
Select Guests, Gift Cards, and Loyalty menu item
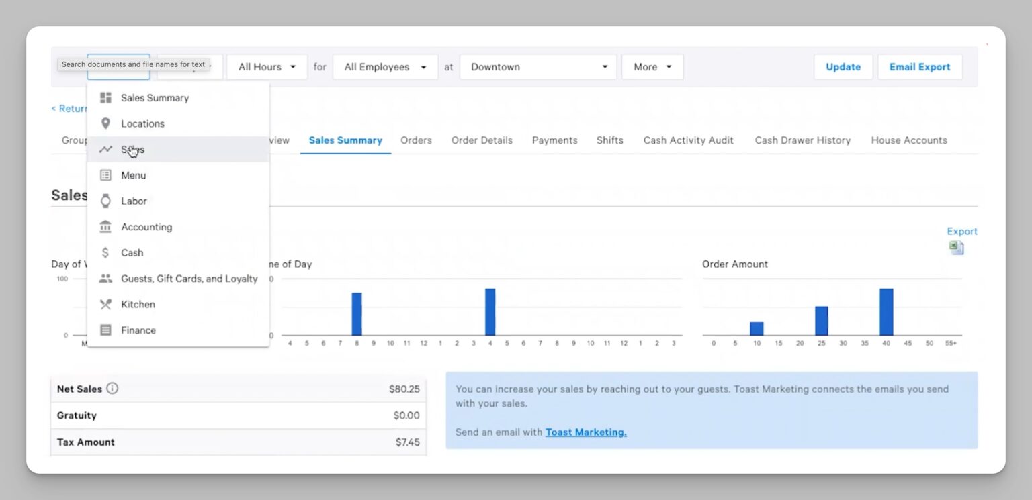point(189,279)
